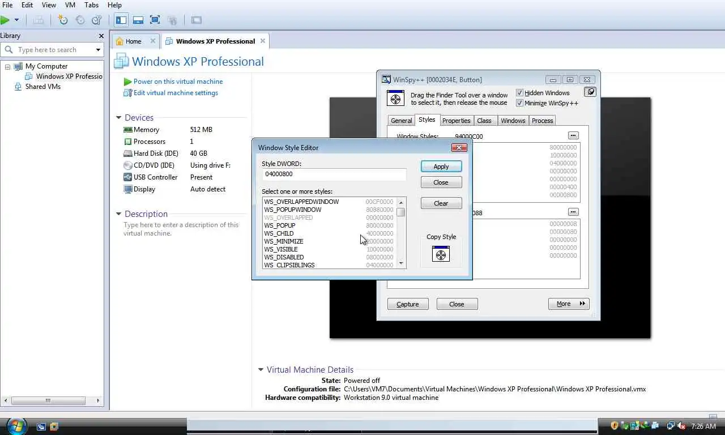Open the Windows Start button
This screenshot has width=725, height=435.
click(x=16, y=426)
